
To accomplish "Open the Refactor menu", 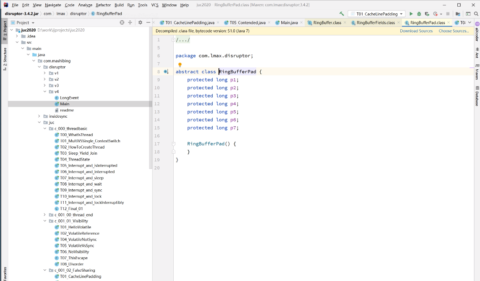I will [103, 5].
